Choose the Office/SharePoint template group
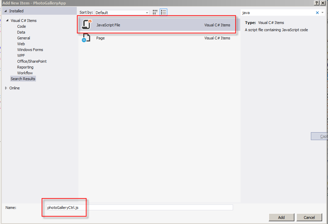The height and width of the screenshot is (224, 328). click(32, 61)
